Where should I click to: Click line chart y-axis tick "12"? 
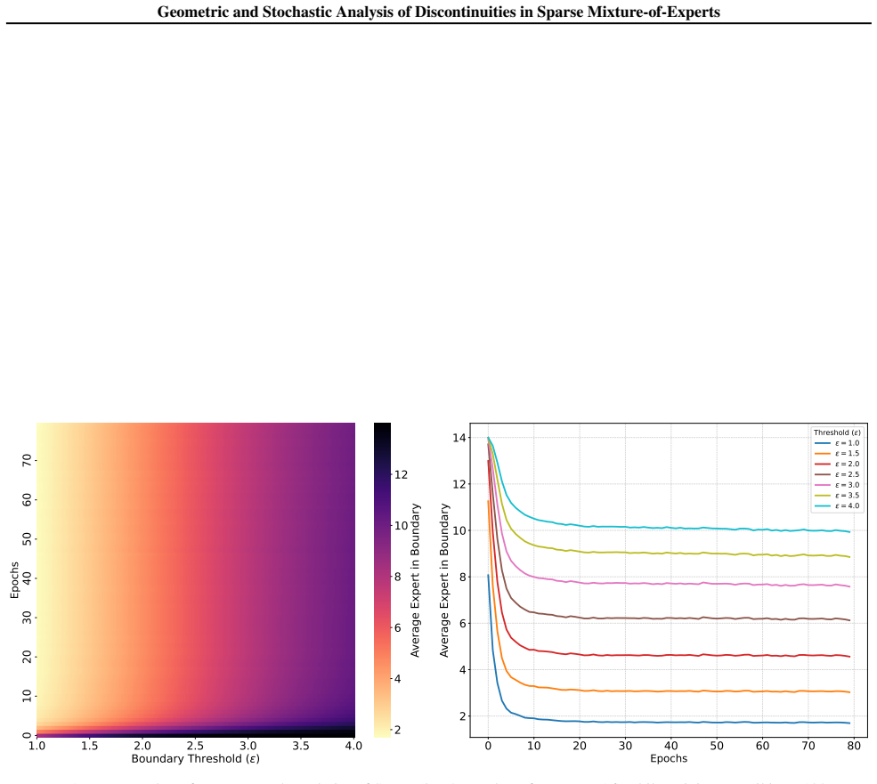(x=459, y=484)
